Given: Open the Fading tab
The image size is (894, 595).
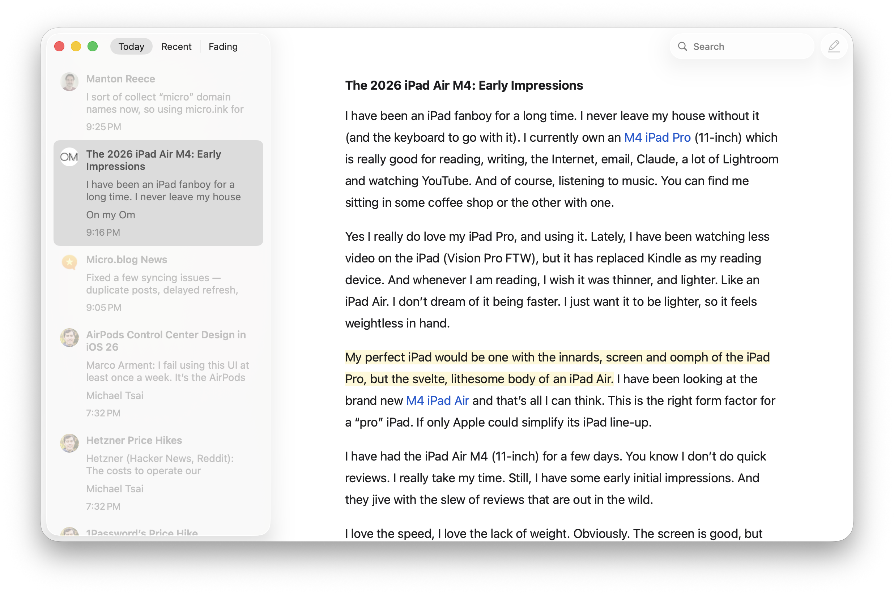Looking at the screenshot, I should [x=223, y=46].
